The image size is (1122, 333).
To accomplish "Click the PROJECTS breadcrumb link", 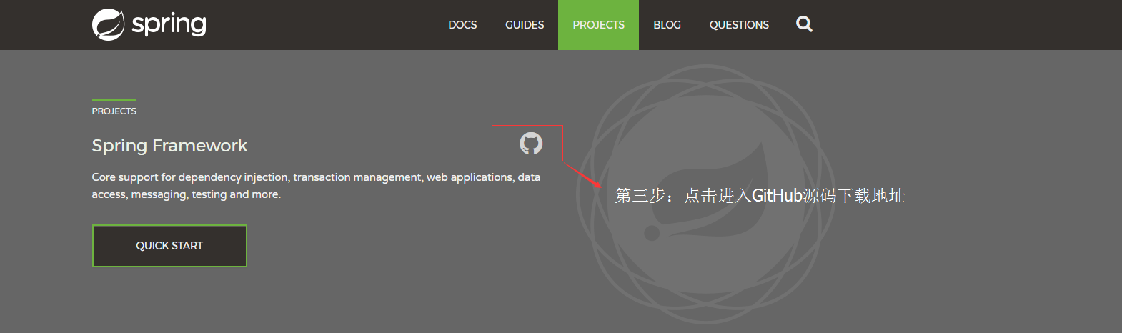I will (x=114, y=111).
